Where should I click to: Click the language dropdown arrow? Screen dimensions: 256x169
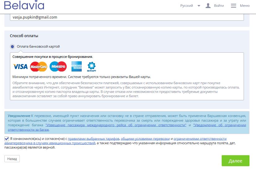tap(199, 6)
